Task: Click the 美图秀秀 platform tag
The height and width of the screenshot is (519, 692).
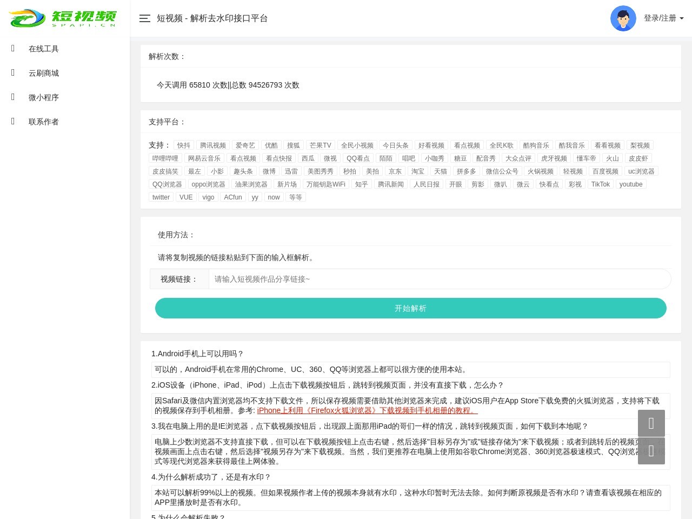Action: pyautogui.click(x=321, y=171)
